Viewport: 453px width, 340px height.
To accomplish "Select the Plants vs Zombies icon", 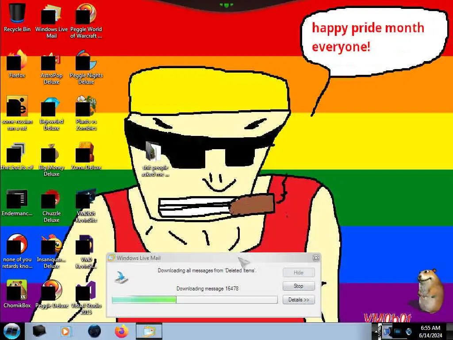I will click(x=86, y=113).
